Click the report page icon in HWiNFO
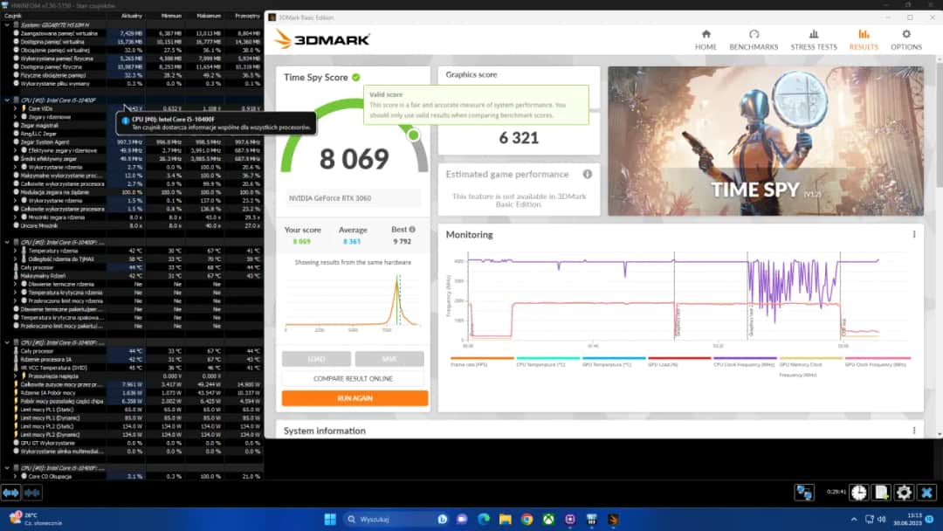The image size is (943, 531). (x=882, y=493)
